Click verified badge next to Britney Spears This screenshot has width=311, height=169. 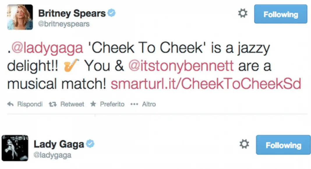coord(112,13)
